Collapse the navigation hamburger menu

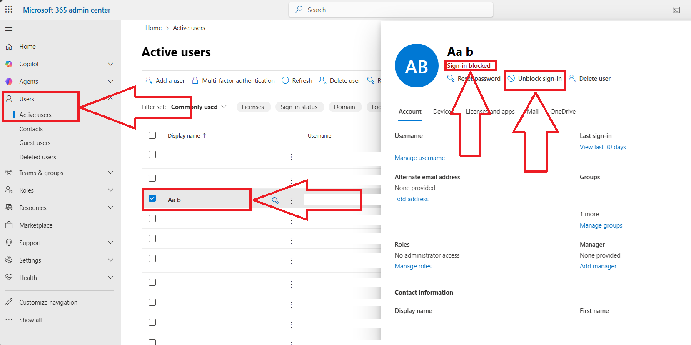9,29
